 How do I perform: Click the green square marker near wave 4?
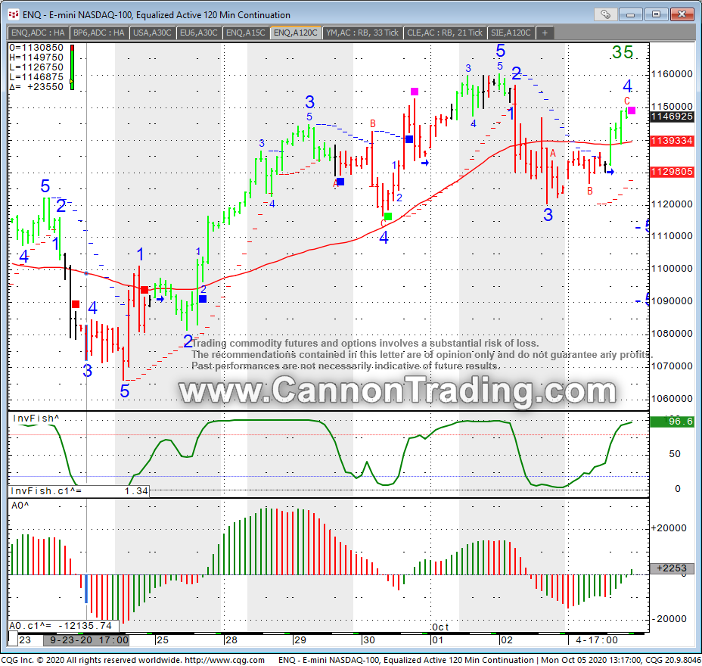tap(388, 217)
